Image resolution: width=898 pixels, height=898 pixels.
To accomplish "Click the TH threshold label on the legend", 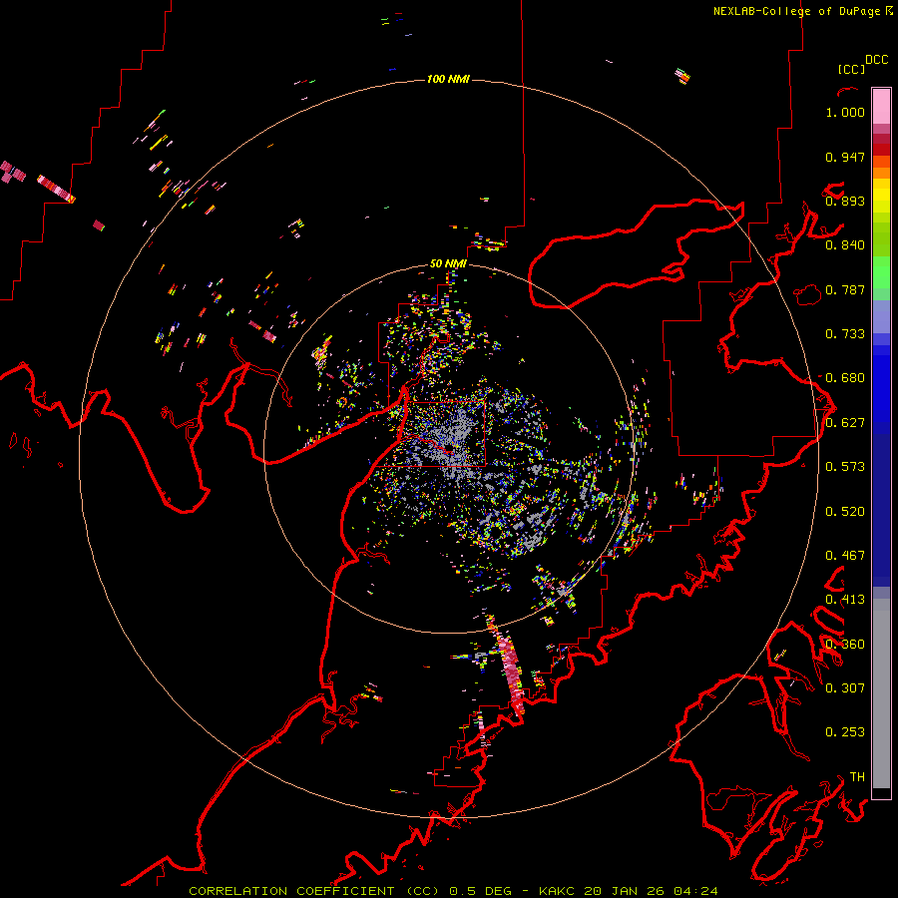I will pyautogui.click(x=857, y=776).
